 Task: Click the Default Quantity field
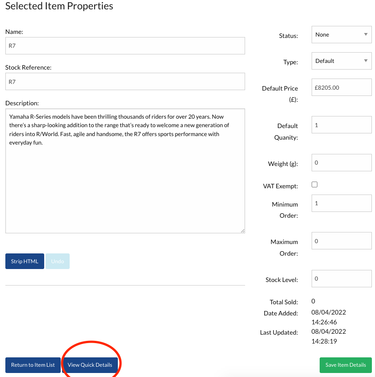pos(341,125)
